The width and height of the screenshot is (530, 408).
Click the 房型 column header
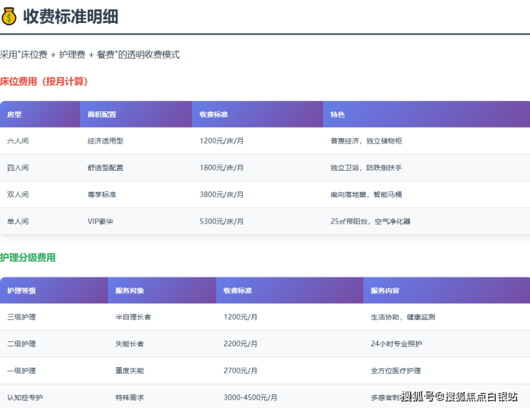coord(14,115)
